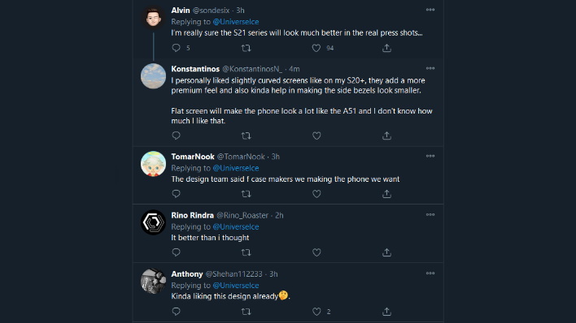Open Konstantinos's profile picture
Viewport: 576px width, 323px height.
153,76
